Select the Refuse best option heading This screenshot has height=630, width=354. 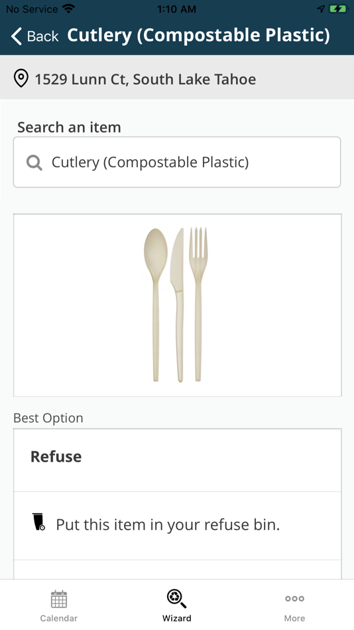pos(56,456)
